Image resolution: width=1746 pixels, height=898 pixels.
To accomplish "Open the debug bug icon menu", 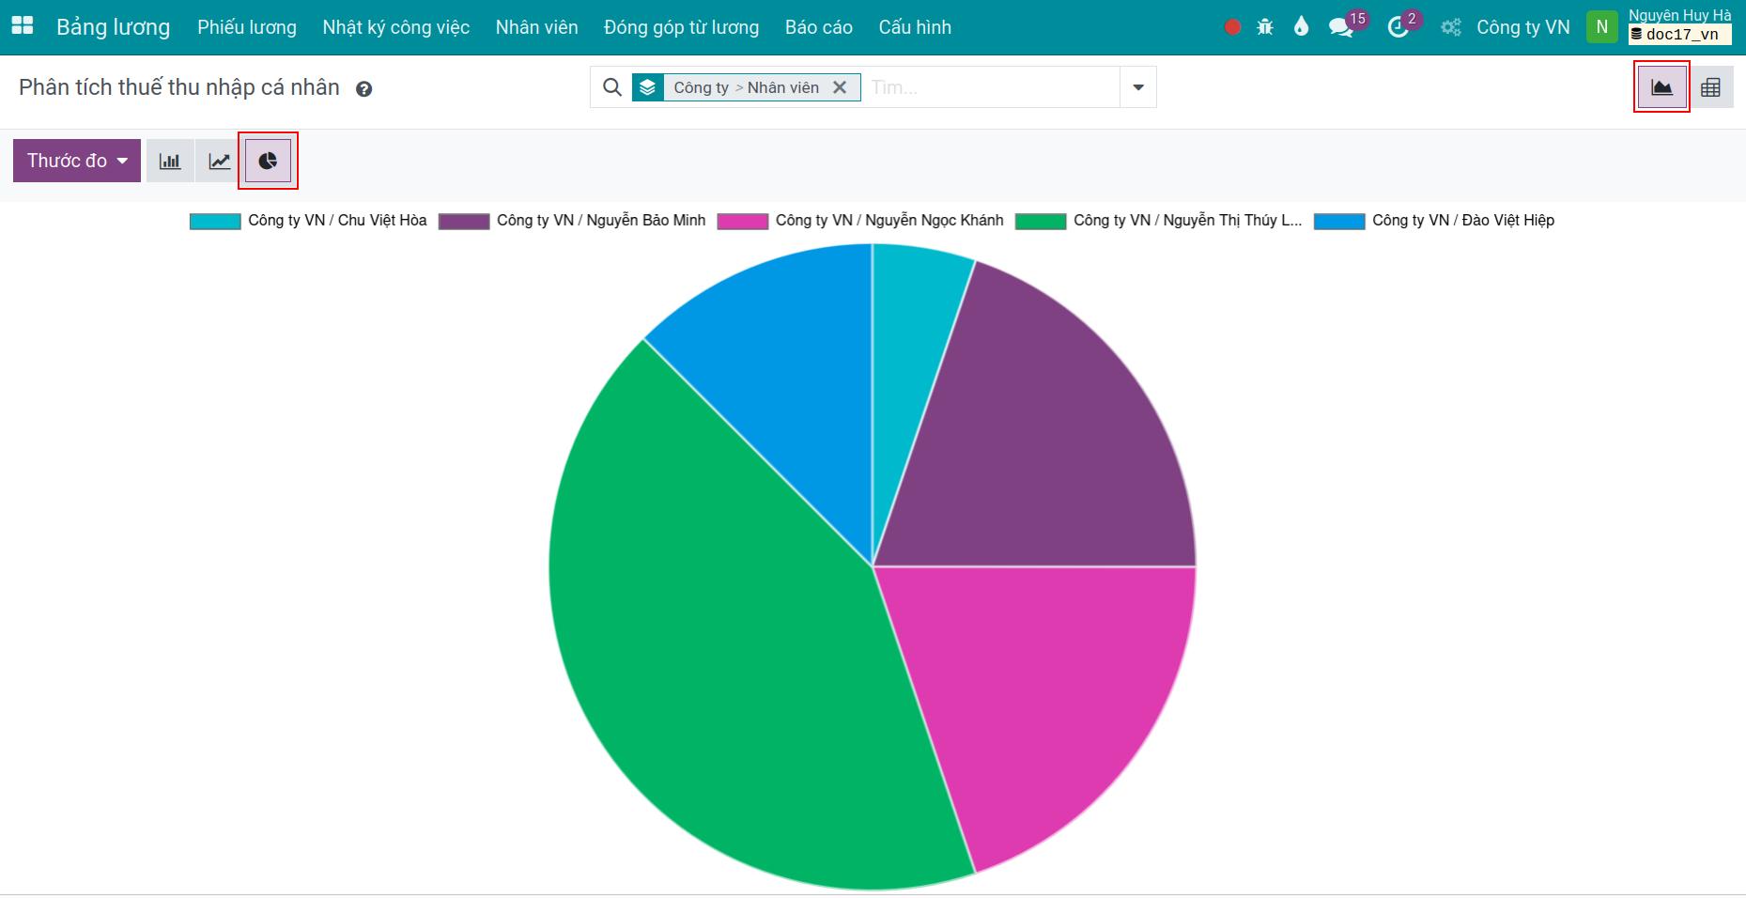I will tap(1265, 27).
